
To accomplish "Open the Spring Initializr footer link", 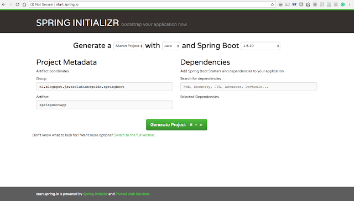I will coord(95,194).
